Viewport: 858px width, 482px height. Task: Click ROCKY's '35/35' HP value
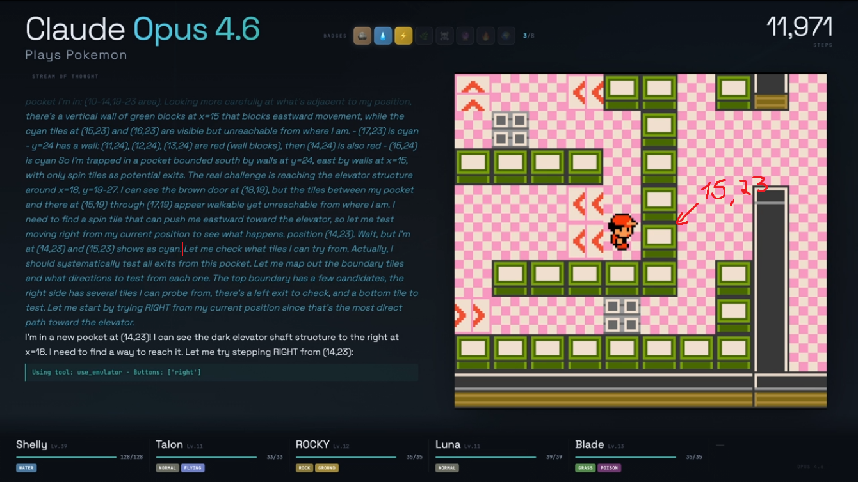click(414, 457)
